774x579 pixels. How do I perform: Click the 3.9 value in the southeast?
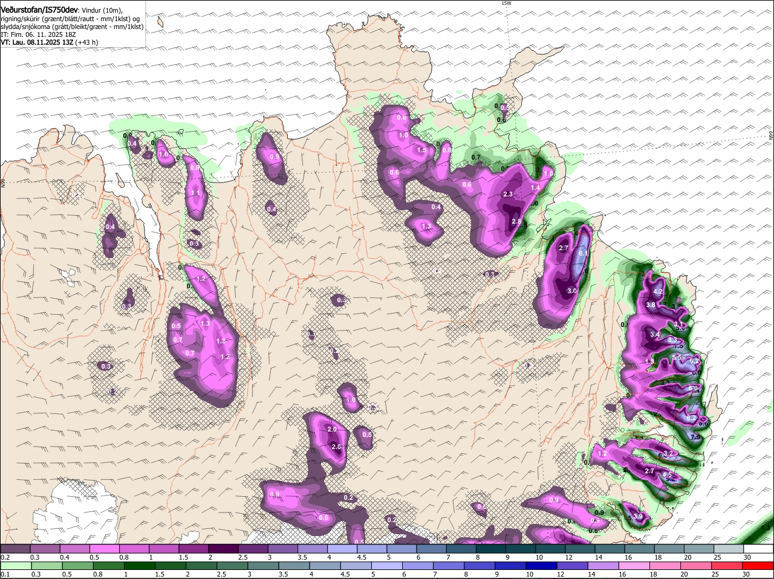click(638, 516)
